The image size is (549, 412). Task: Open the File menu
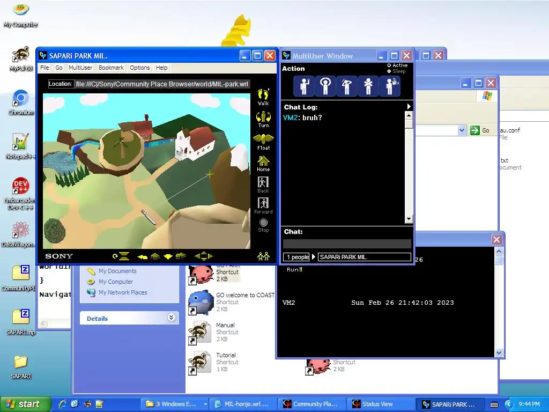pos(44,68)
